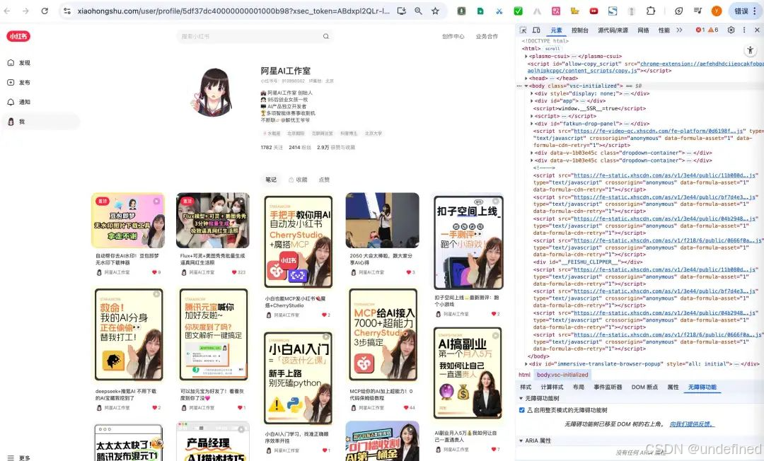Open the chrome-extension copy.js script link
Viewport: 764px width, 461px height.
point(646,67)
